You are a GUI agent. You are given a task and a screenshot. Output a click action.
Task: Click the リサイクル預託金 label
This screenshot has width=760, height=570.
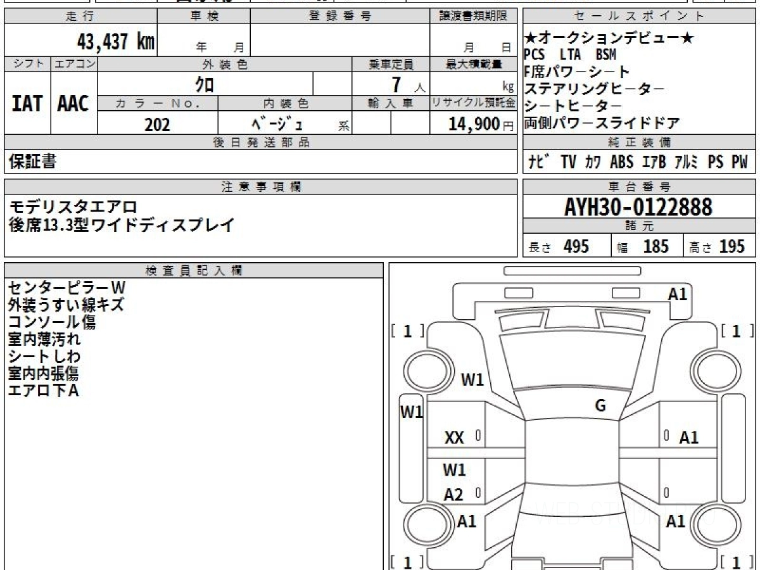[x=473, y=103]
